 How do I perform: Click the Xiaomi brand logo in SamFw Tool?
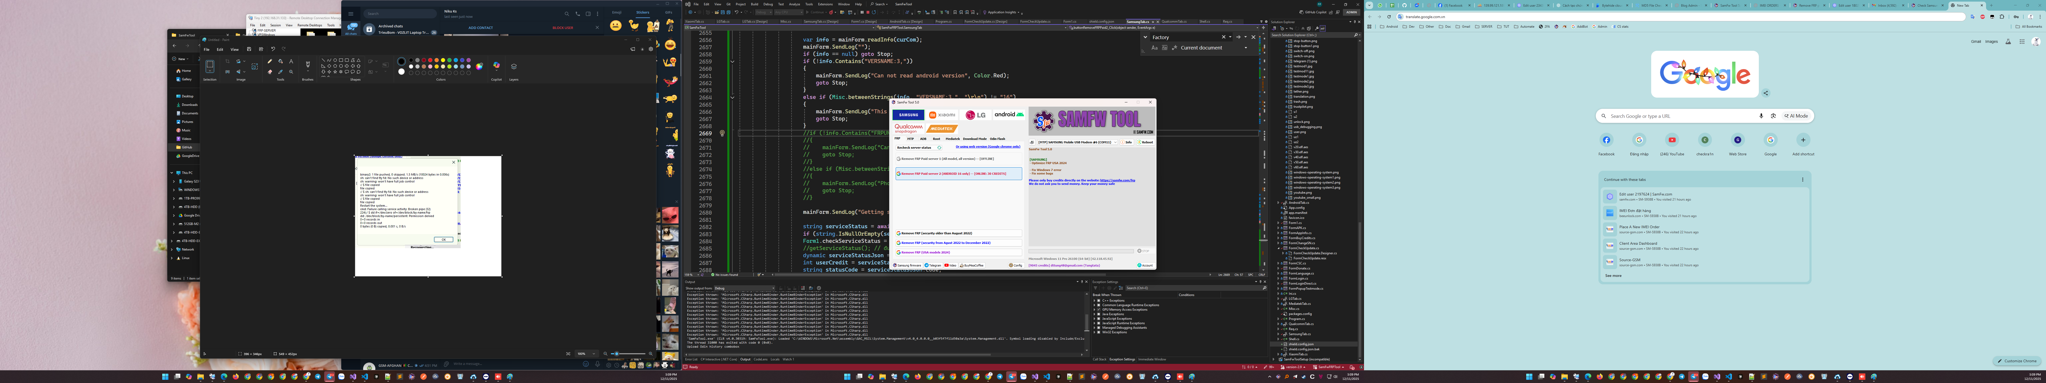tap(942, 115)
